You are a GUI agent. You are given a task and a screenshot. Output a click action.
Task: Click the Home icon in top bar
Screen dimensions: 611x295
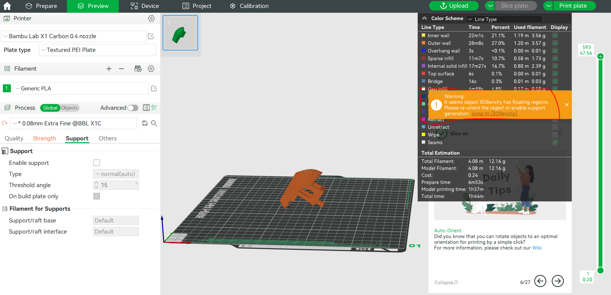[x=7, y=6]
